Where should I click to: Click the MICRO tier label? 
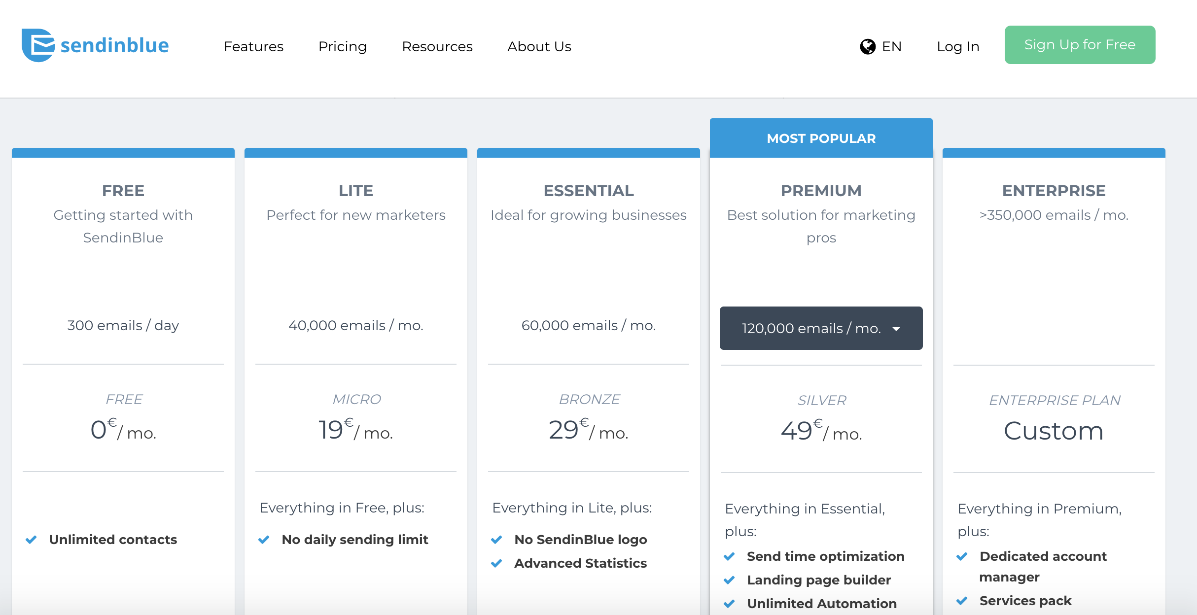pos(357,399)
